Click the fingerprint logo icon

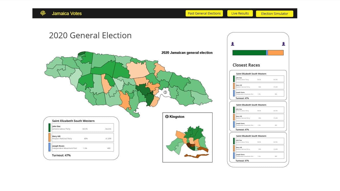coord(43,13)
